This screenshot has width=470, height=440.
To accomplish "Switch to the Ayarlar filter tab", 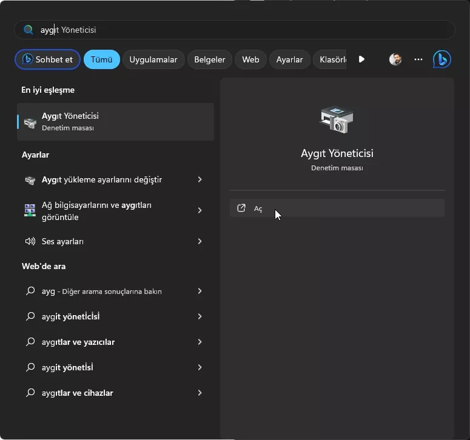I will tap(289, 59).
